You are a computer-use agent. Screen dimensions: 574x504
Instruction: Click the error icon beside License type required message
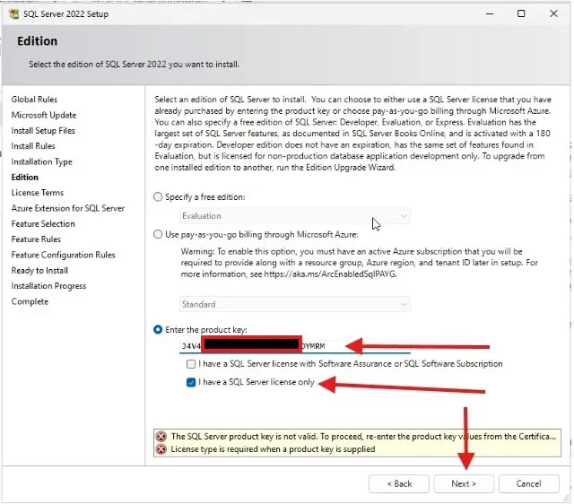161,448
